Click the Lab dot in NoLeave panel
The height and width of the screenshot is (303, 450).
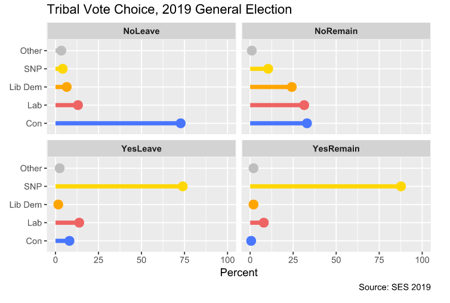[78, 106]
